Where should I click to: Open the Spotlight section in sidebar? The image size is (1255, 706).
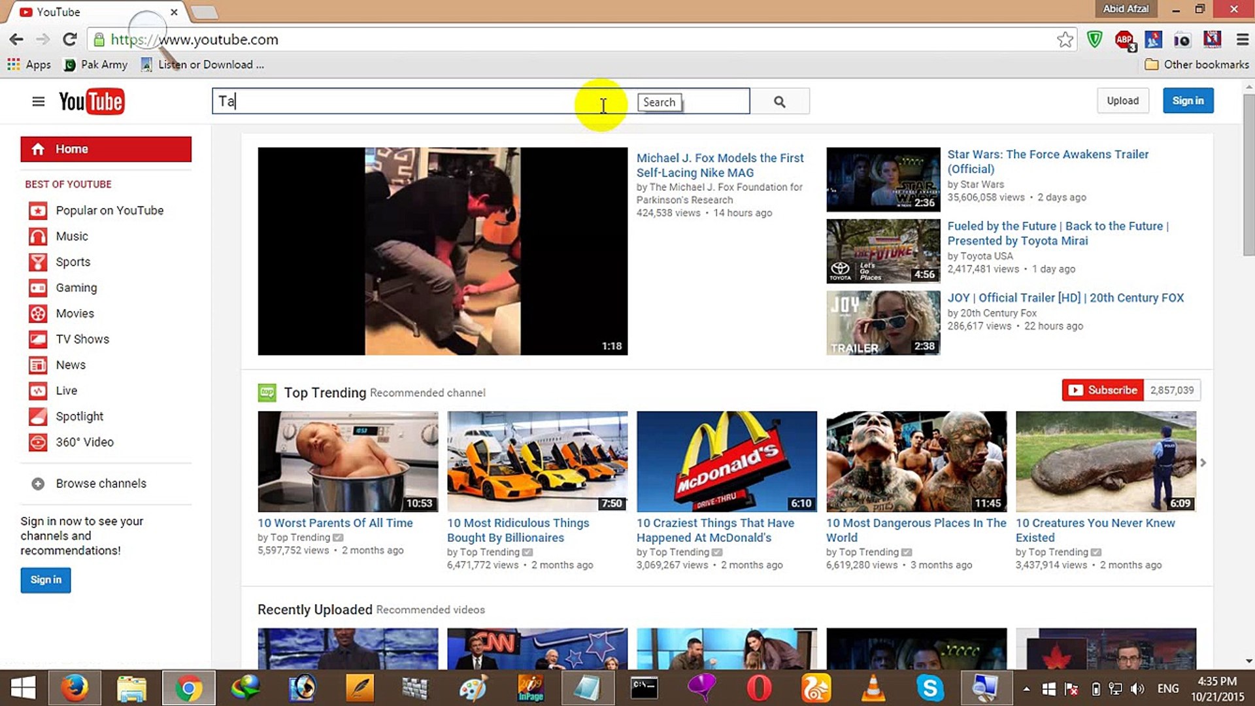(79, 416)
